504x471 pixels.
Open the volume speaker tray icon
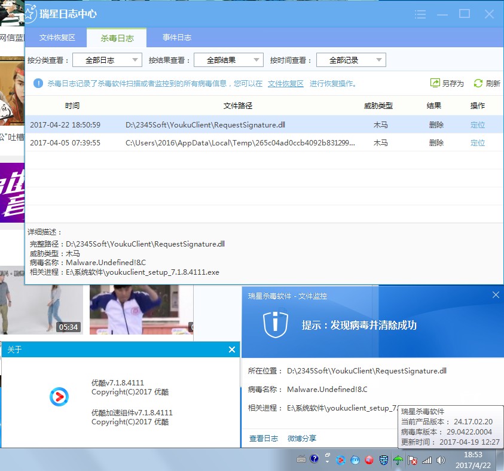[x=441, y=460]
